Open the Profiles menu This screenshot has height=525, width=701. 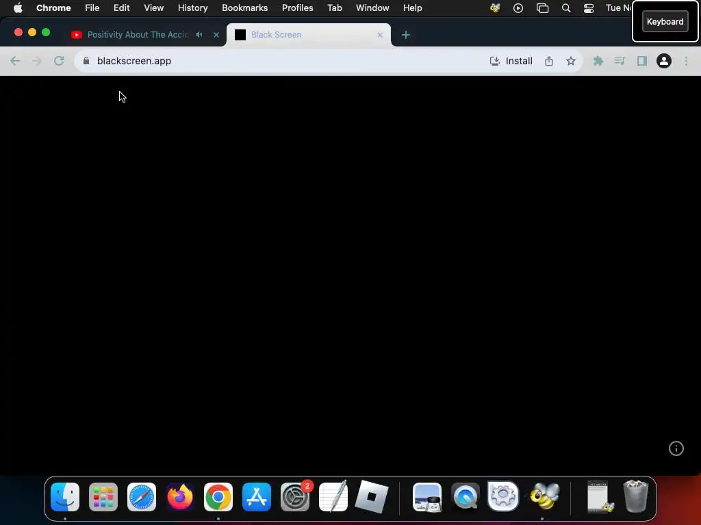pos(297,8)
